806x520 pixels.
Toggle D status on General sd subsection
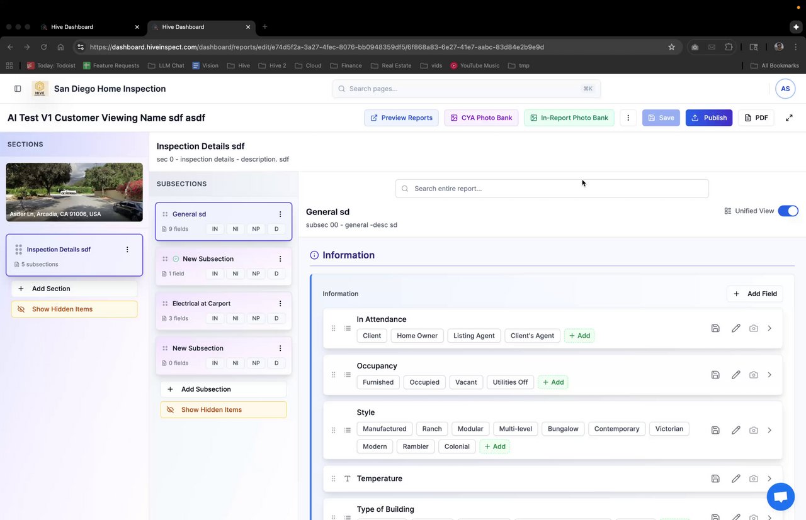point(276,229)
